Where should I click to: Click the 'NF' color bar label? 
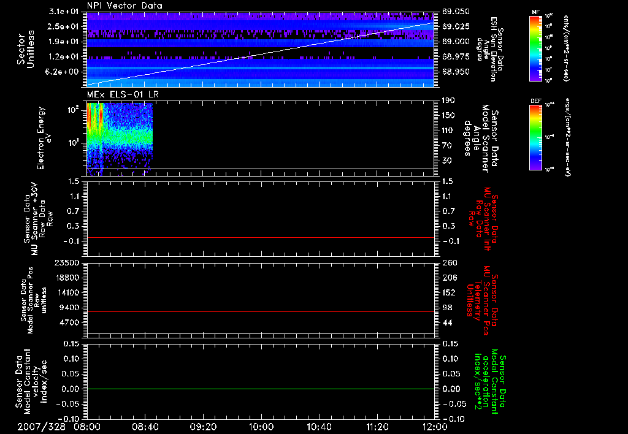(x=535, y=12)
